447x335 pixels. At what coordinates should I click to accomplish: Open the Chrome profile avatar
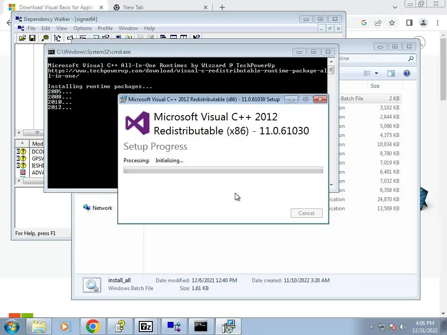coord(423,23)
